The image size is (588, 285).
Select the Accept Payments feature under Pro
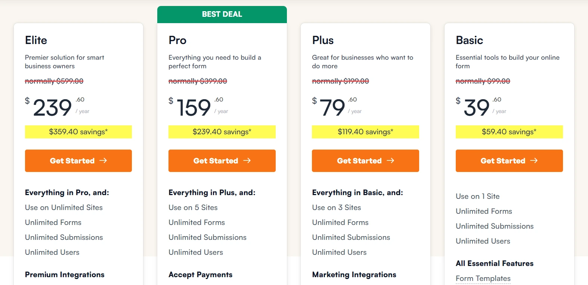(x=201, y=275)
